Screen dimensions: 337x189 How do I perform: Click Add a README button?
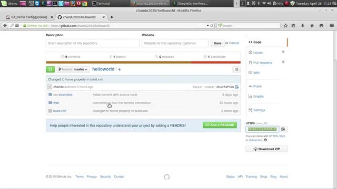[x=220, y=125]
